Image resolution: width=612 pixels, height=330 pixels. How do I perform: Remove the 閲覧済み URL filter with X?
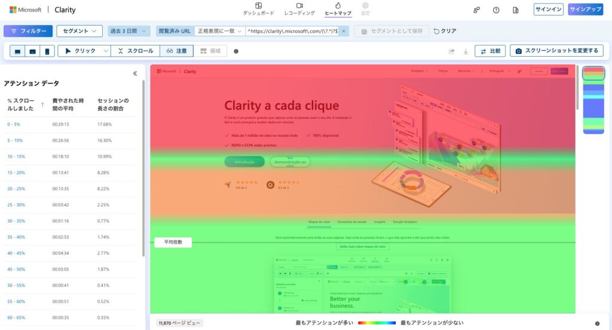pos(344,31)
